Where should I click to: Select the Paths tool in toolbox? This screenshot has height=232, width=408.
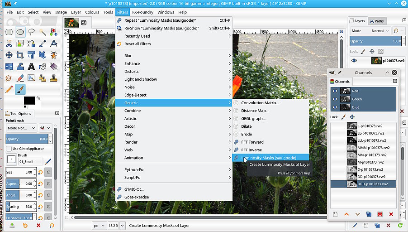click(31, 43)
